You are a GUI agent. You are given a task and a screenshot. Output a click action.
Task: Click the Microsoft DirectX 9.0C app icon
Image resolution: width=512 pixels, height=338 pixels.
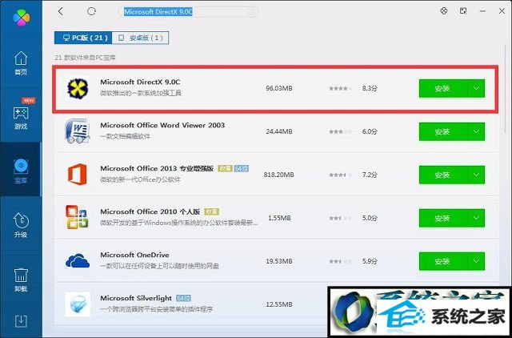pos(78,88)
